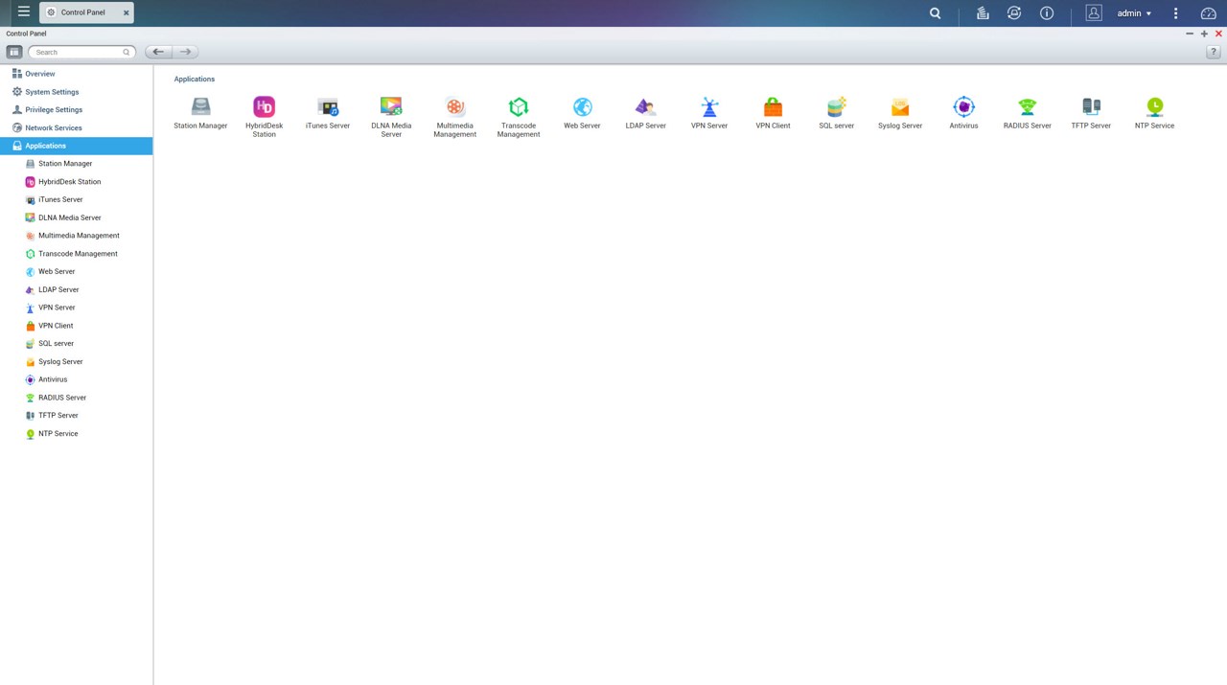Select VPN Server in the sidebar

point(76,308)
